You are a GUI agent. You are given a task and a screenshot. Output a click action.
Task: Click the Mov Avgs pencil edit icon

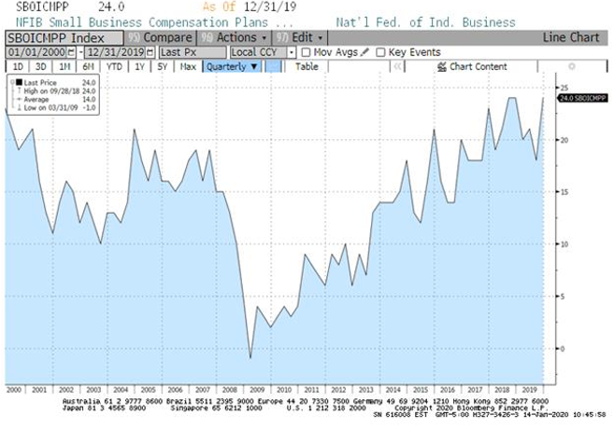tap(364, 52)
